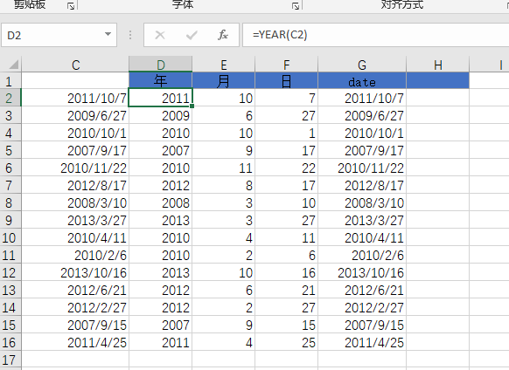Image resolution: width=509 pixels, height=370 pixels.
Task: Click the Select All corner triangle
Action: pyautogui.click(x=13, y=65)
